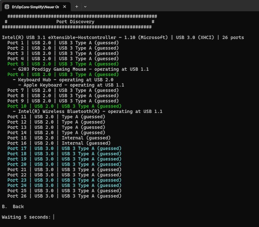Click the Port 3 USB 2.0 row

coord(63,53)
